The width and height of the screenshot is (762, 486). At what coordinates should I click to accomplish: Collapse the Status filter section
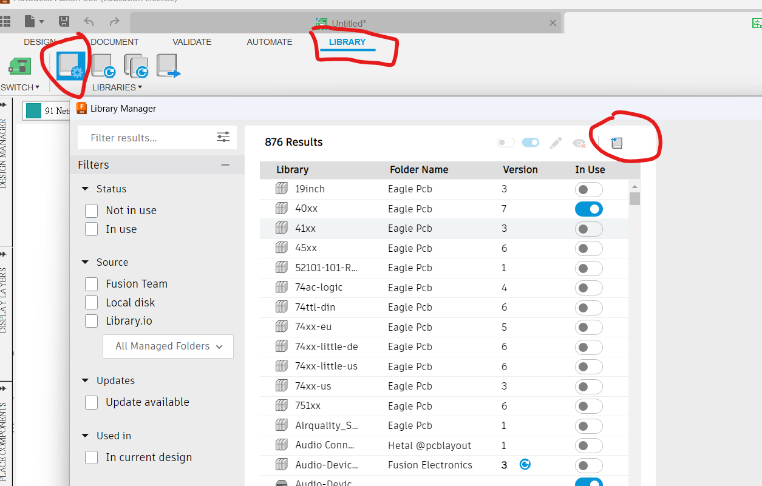(x=85, y=189)
